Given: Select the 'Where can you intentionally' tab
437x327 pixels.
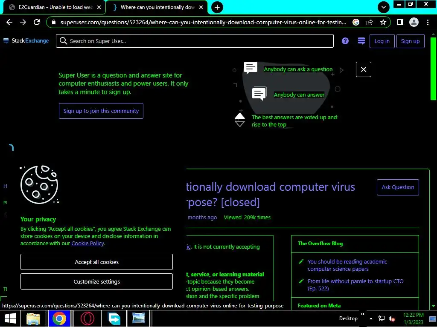Looking at the screenshot, I should pyautogui.click(x=157, y=7).
